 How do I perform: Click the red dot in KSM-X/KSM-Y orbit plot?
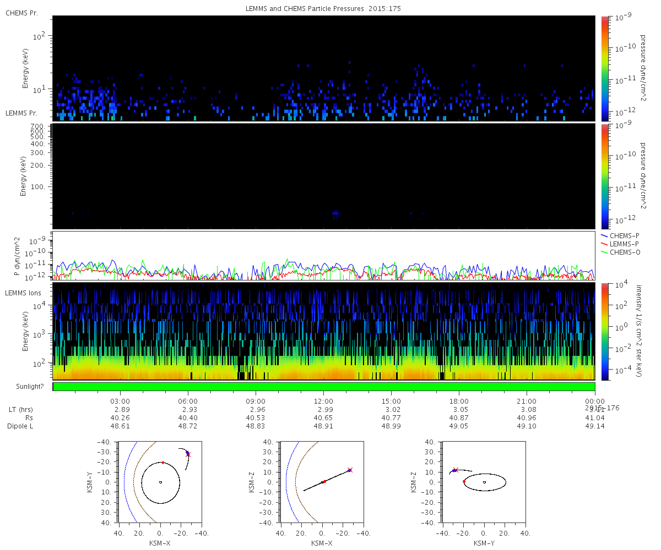tap(163, 463)
